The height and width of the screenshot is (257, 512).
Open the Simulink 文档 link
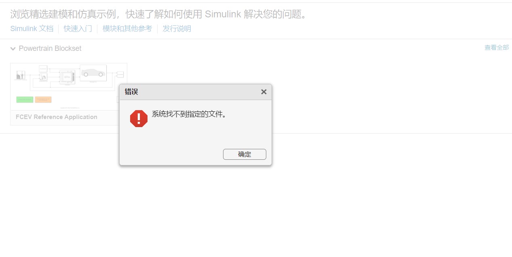tap(32, 29)
